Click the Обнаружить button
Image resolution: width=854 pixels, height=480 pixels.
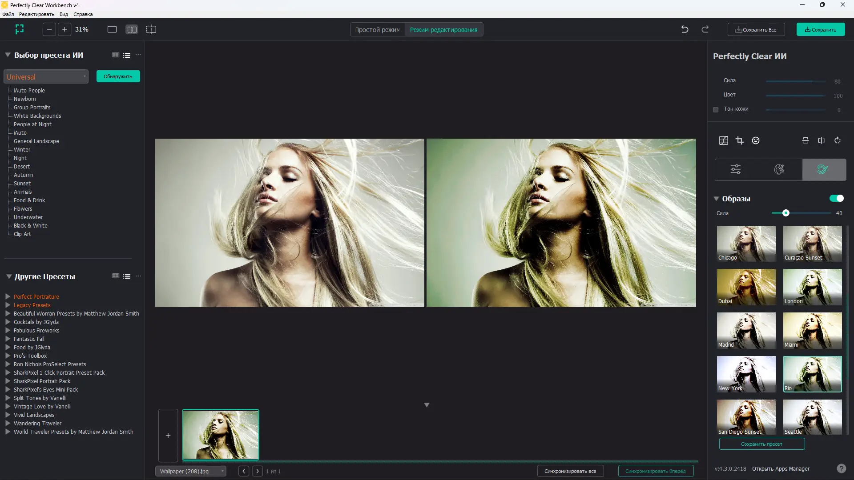(118, 76)
